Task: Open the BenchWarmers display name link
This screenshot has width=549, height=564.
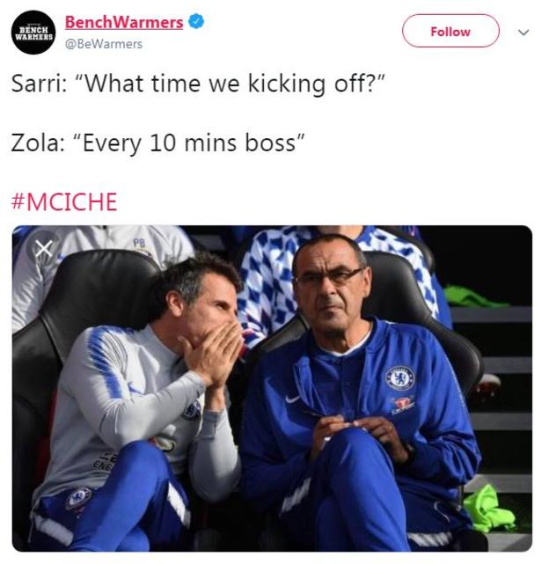Action: pos(123,22)
